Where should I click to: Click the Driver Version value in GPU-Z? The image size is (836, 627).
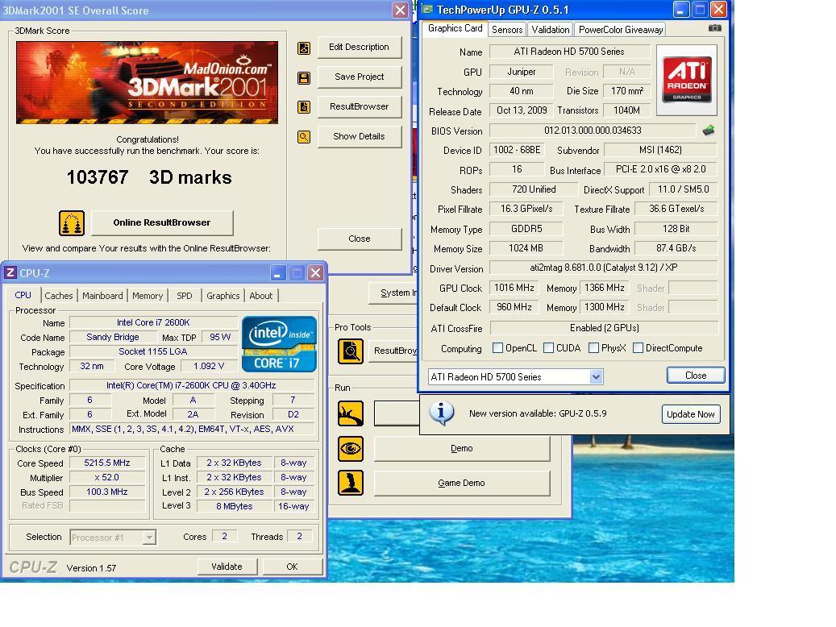point(604,268)
